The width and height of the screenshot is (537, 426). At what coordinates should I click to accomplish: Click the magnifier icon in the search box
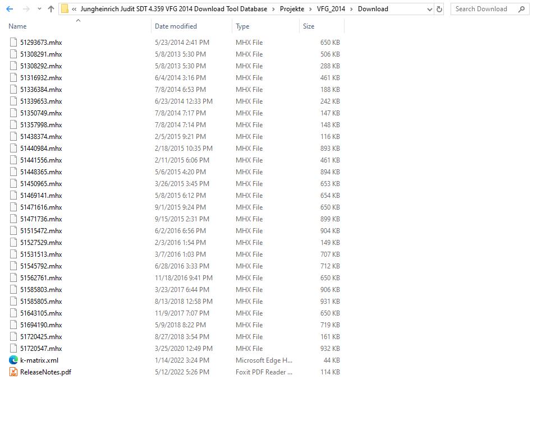521,8
